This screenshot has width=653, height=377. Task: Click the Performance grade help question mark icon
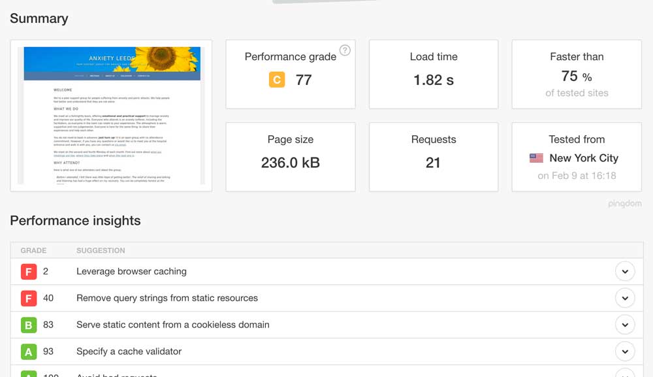click(x=345, y=50)
